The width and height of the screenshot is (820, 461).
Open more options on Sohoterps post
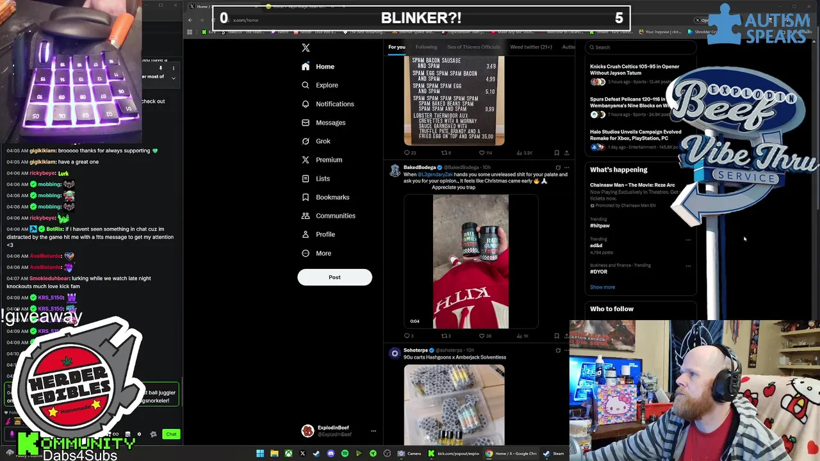tap(566, 350)
